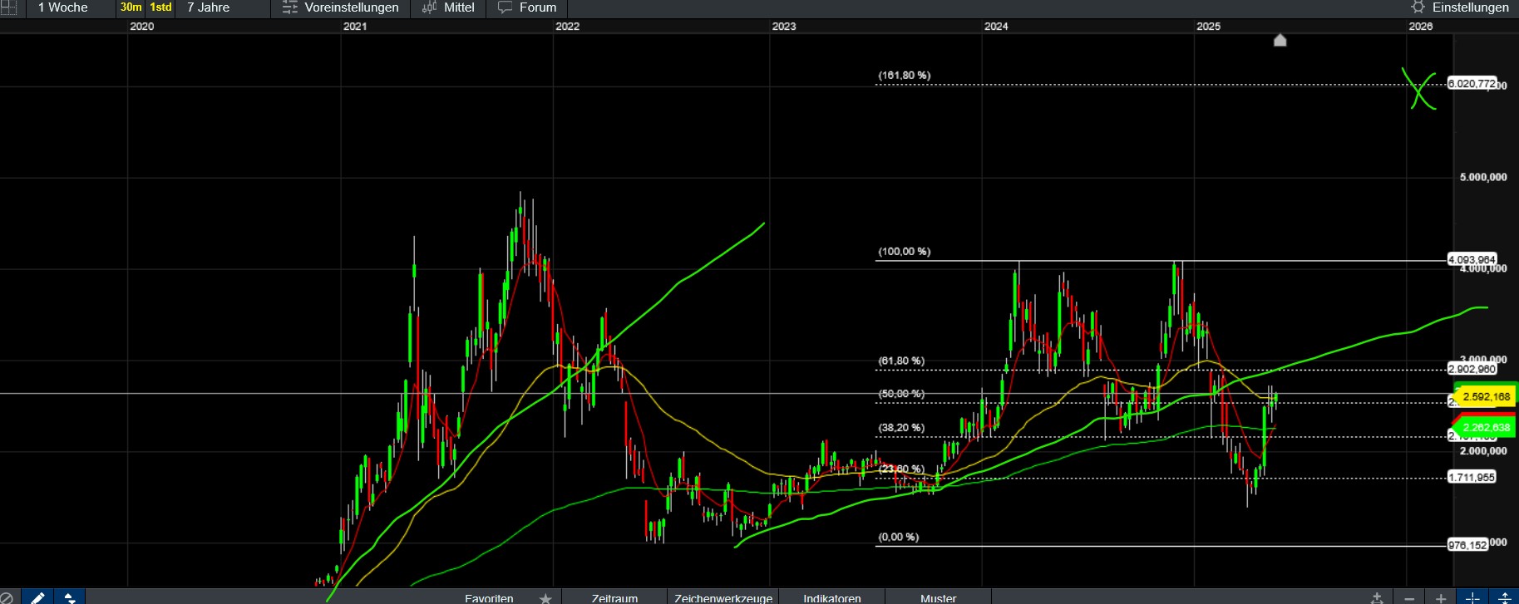1519x604 pixels.
Task: Open the Forum link
Action: (x=538, y=7)
